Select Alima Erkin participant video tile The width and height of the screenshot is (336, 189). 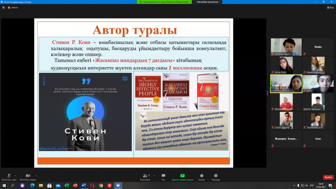pyautogui.click(x=286, y=65)
